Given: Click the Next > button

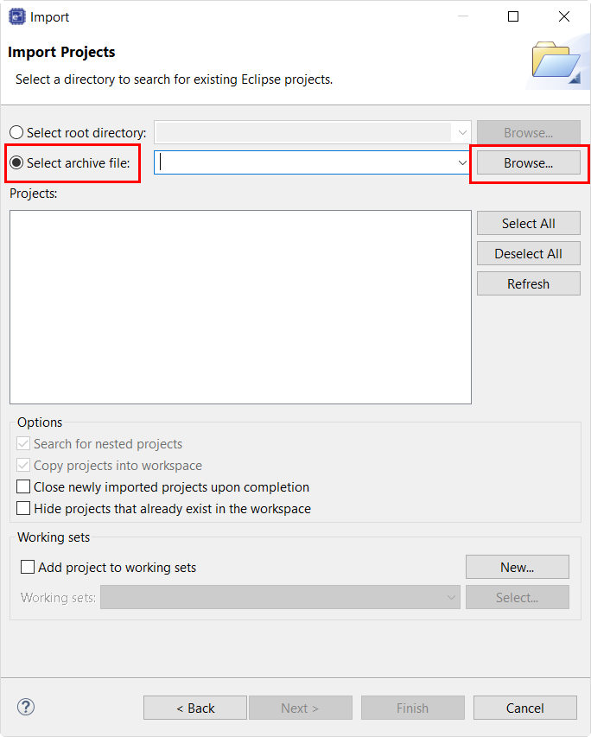Looking at the screenshot, I should (x=301, y=708).
